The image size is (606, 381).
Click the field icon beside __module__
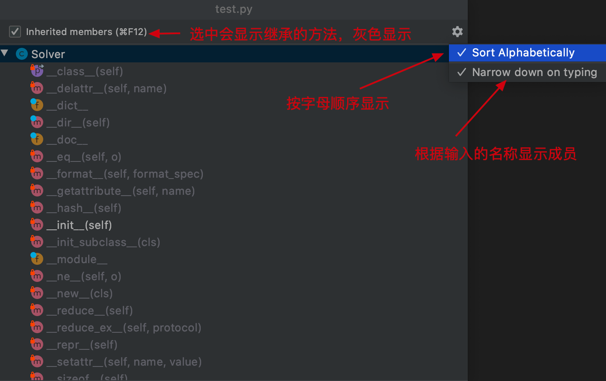pos(37,259)
